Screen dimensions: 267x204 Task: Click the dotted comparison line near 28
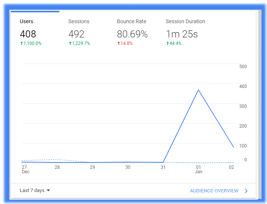pyautogui.click(x=57, y=159)
